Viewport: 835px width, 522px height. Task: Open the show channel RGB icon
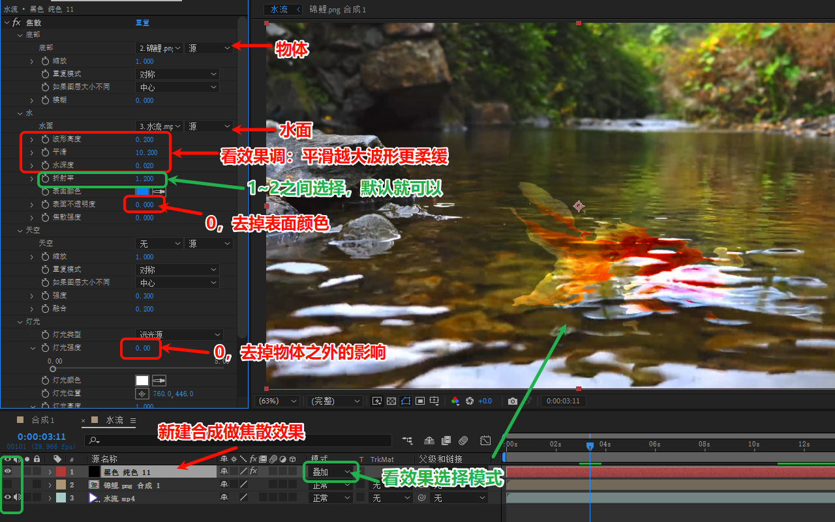pyautogui.click(x=455, y=401)
